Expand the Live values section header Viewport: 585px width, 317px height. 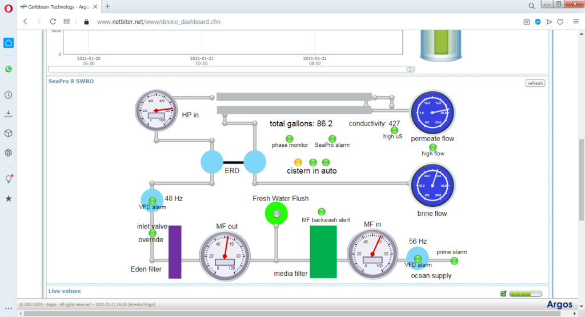65,291
